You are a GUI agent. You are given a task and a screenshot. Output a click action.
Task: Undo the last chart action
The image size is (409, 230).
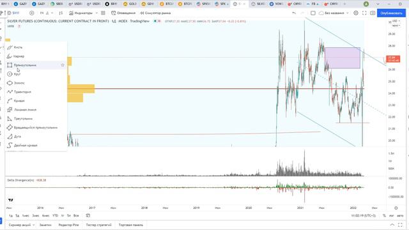pyautogui.click(x=294, y=13)
